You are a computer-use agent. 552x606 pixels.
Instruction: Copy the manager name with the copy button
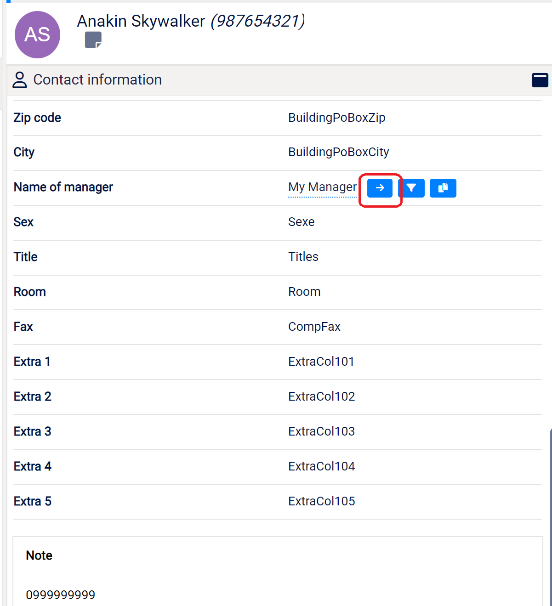point(443,188)
